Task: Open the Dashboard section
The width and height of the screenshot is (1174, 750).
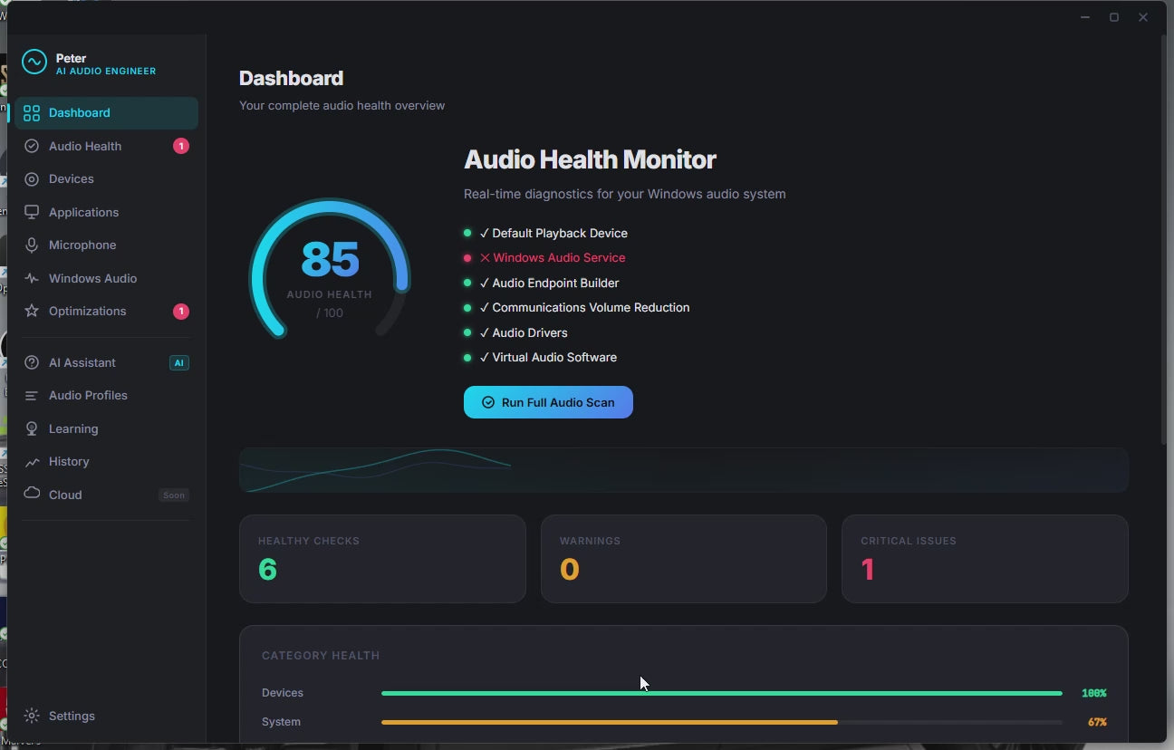Action: click(107, 113)
